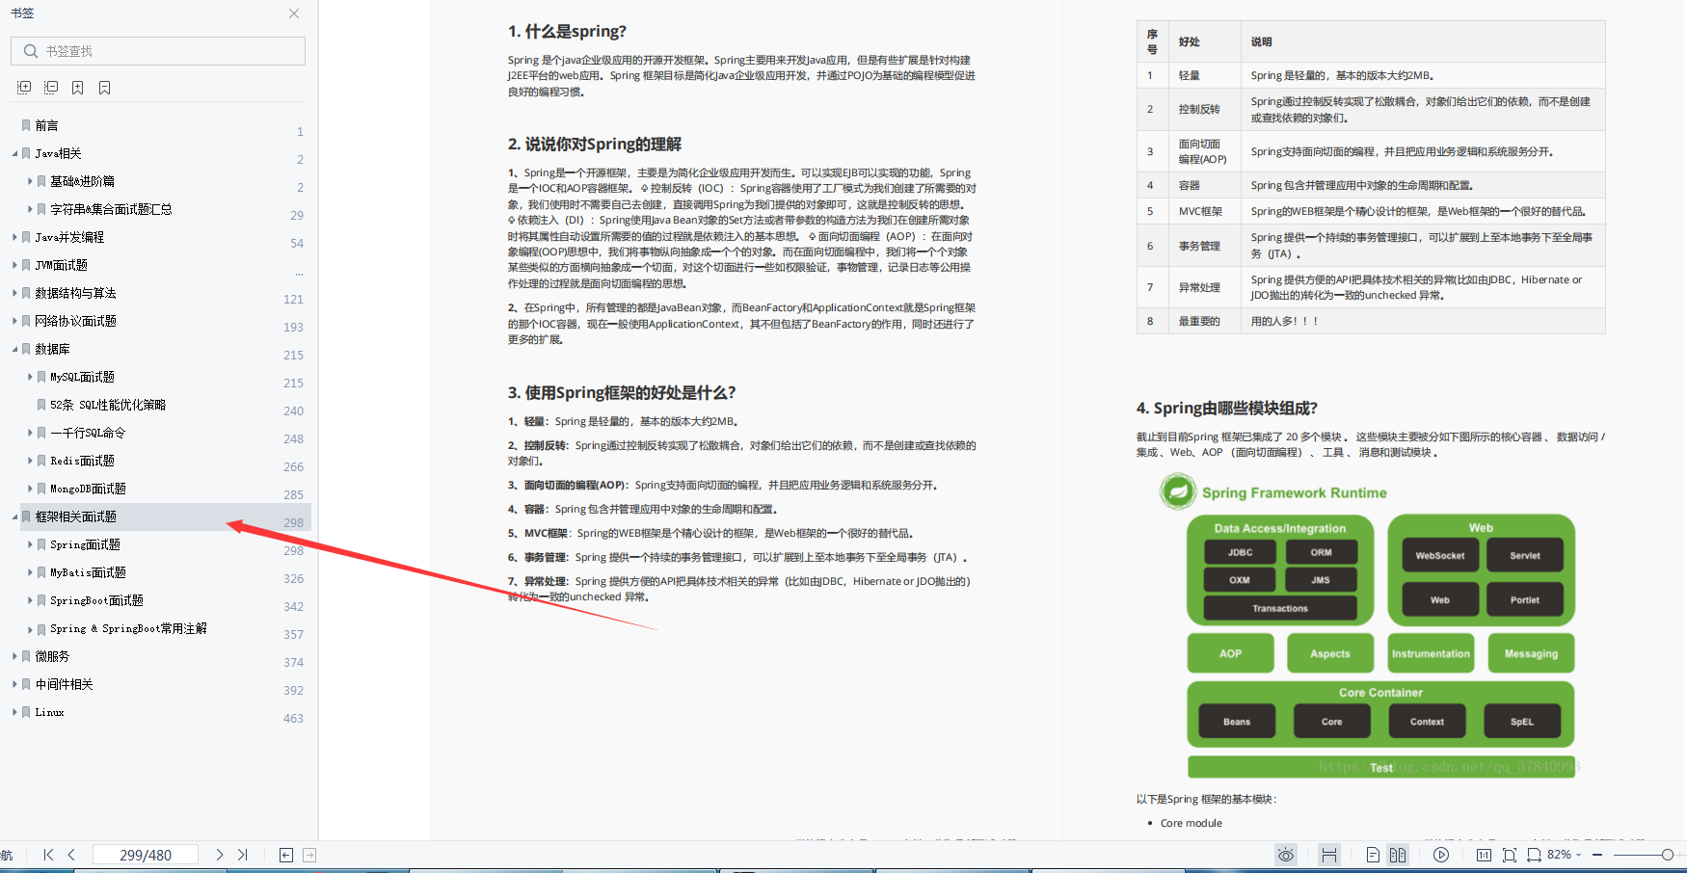
Task: Expand the JVM面试题 bookmark node
Action: pyautogui.click(x=14, y=265)
